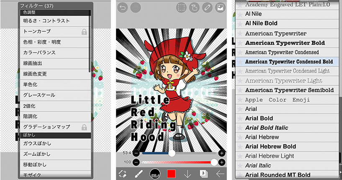Image resolution: width=342 pixels, height=180 pixels.
Task: Star the Arial Bold font
Action: (x=240, y=119)
